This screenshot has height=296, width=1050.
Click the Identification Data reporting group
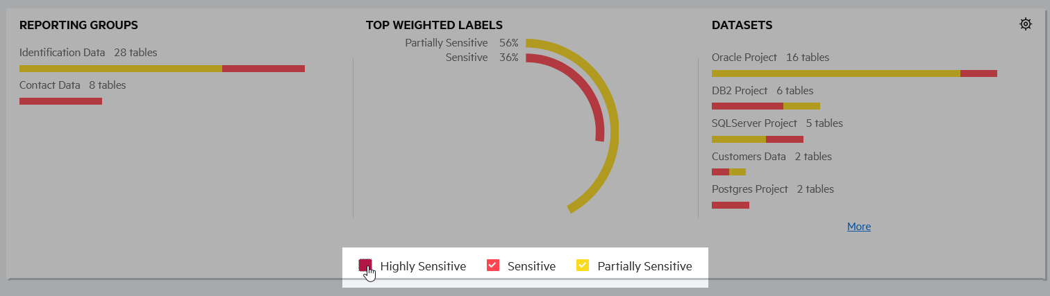coord(62,53)
